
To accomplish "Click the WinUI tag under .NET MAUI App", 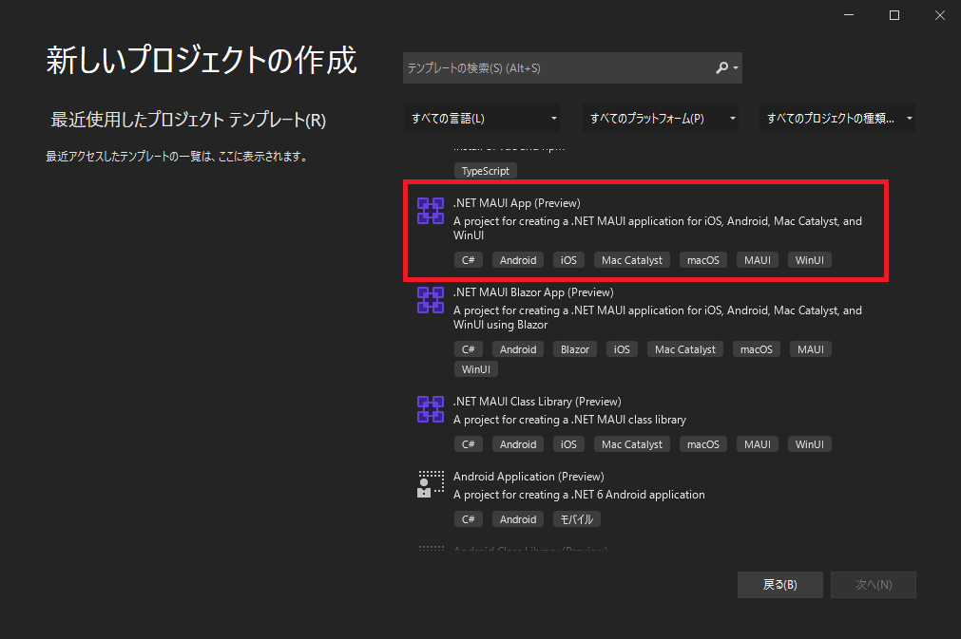I will [x=810, y=260].
